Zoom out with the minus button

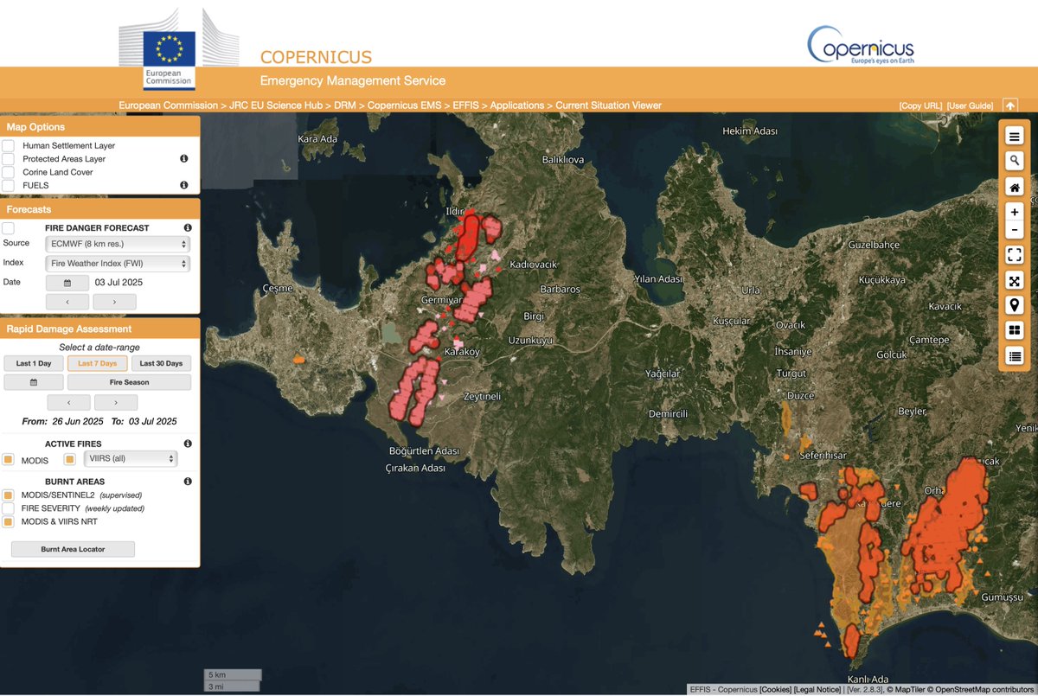pyautogui.click(x=1015, y=230)
